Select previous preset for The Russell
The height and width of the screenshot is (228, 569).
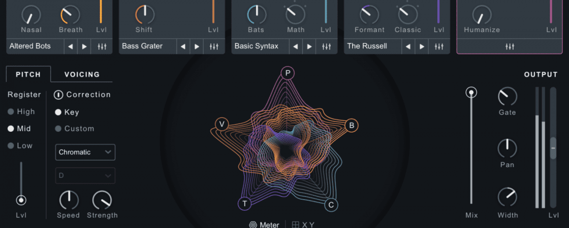[408, 47]
